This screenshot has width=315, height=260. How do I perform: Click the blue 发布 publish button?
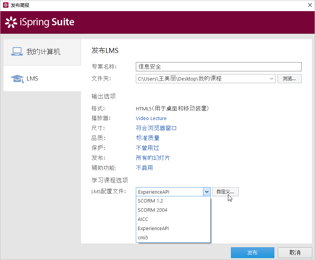coord(252,253)
